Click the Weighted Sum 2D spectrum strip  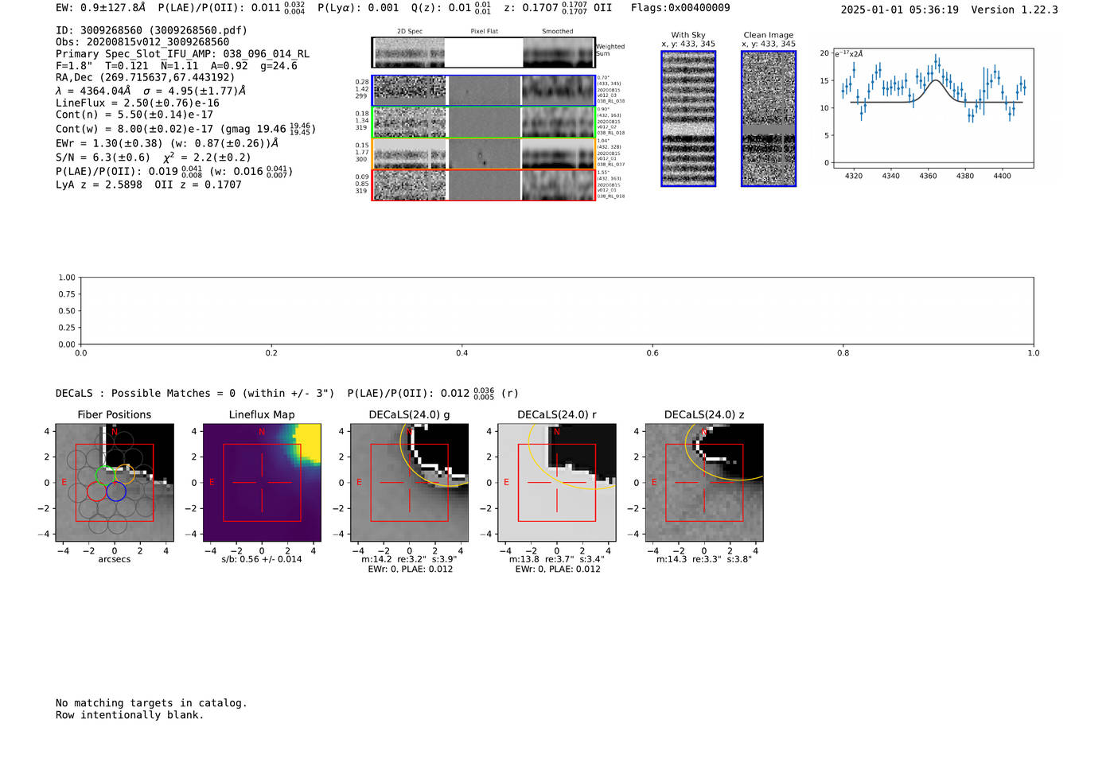[483, 52]
